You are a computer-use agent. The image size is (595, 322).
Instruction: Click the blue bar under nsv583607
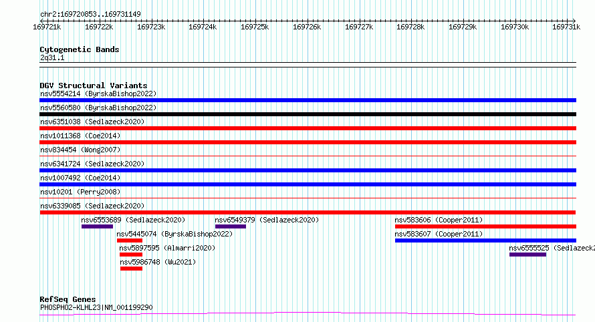point(486,240)
